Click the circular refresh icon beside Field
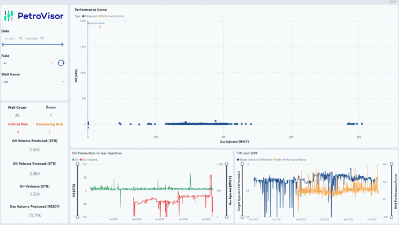 (x=61, y=63)
